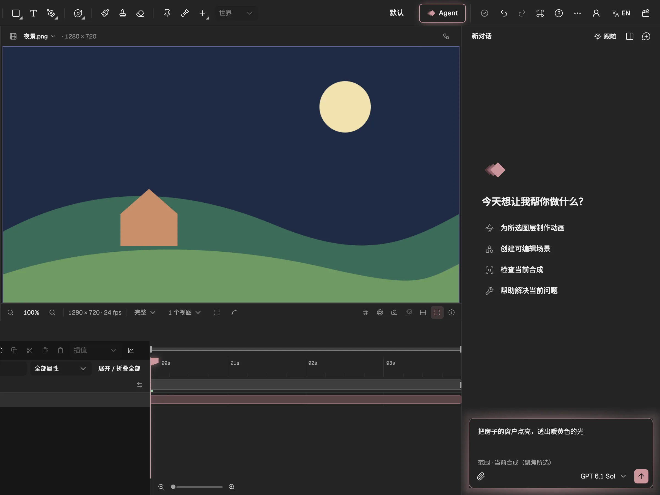Select the rectangle shape tool
The width and height of the screenshot is (660, 495).
pyautogui.click(x=16, y=13)
